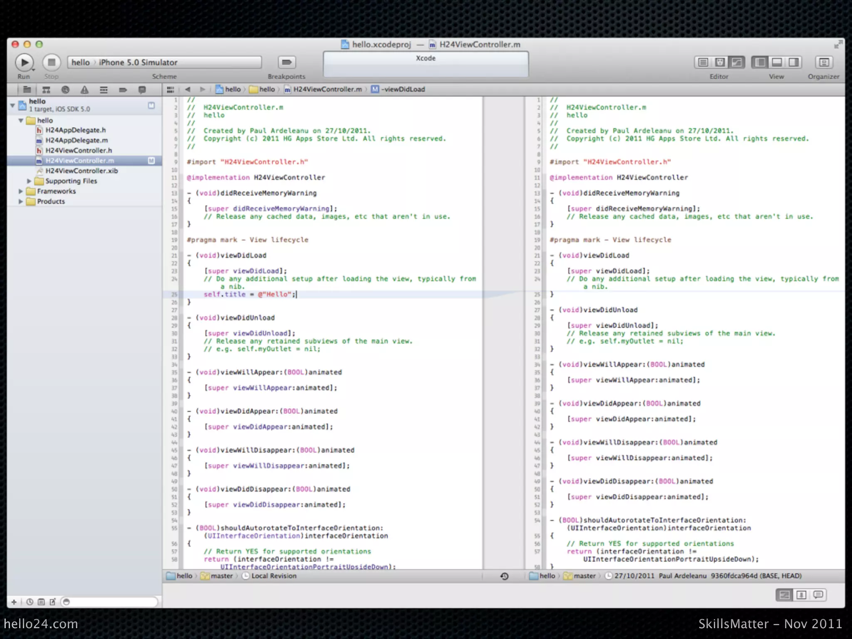Show the Search navigator
The height and width of the screenshot is (639, 852).
click(x=65, y=90)
